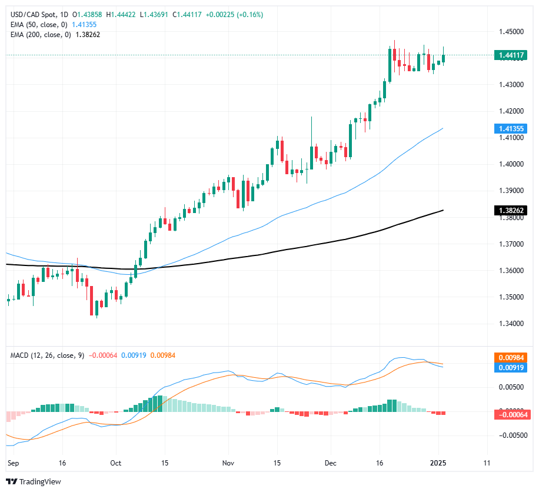
Task: Click the black EMA 1.38262 price tag
Action: click(x=511, y=211)
